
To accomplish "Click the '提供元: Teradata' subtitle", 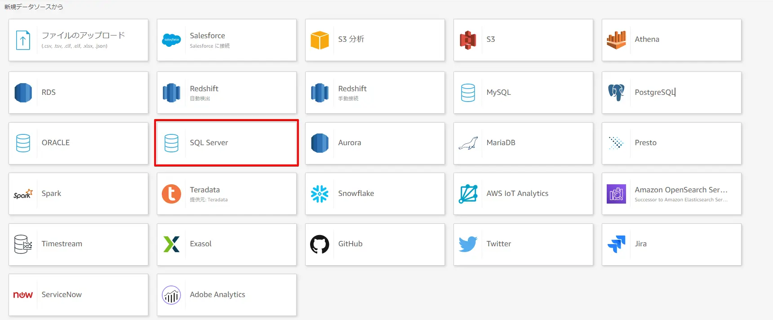I will [x=209, y=200].
